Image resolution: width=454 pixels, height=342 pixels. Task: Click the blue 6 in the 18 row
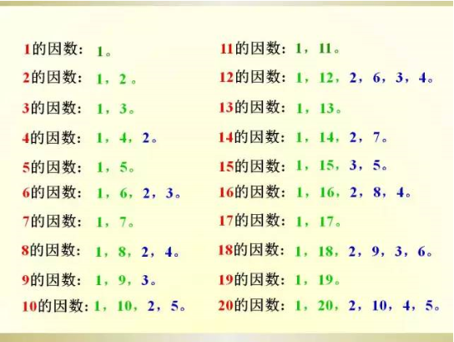421,251
